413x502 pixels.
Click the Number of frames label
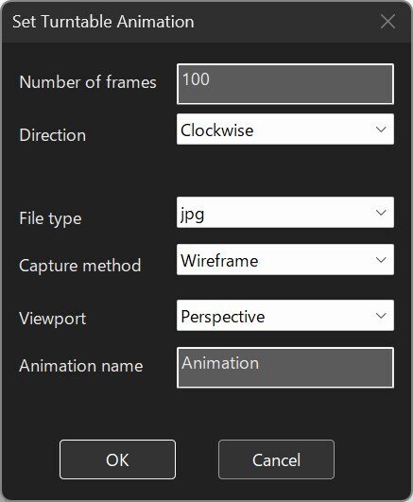(x=88, y=82)
